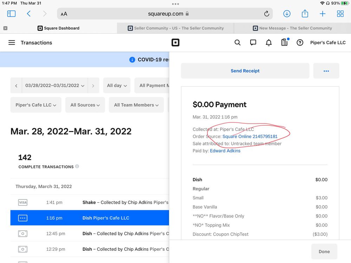Click the COVID-19 info icon

pyautogui.click(x=132, y=60)
